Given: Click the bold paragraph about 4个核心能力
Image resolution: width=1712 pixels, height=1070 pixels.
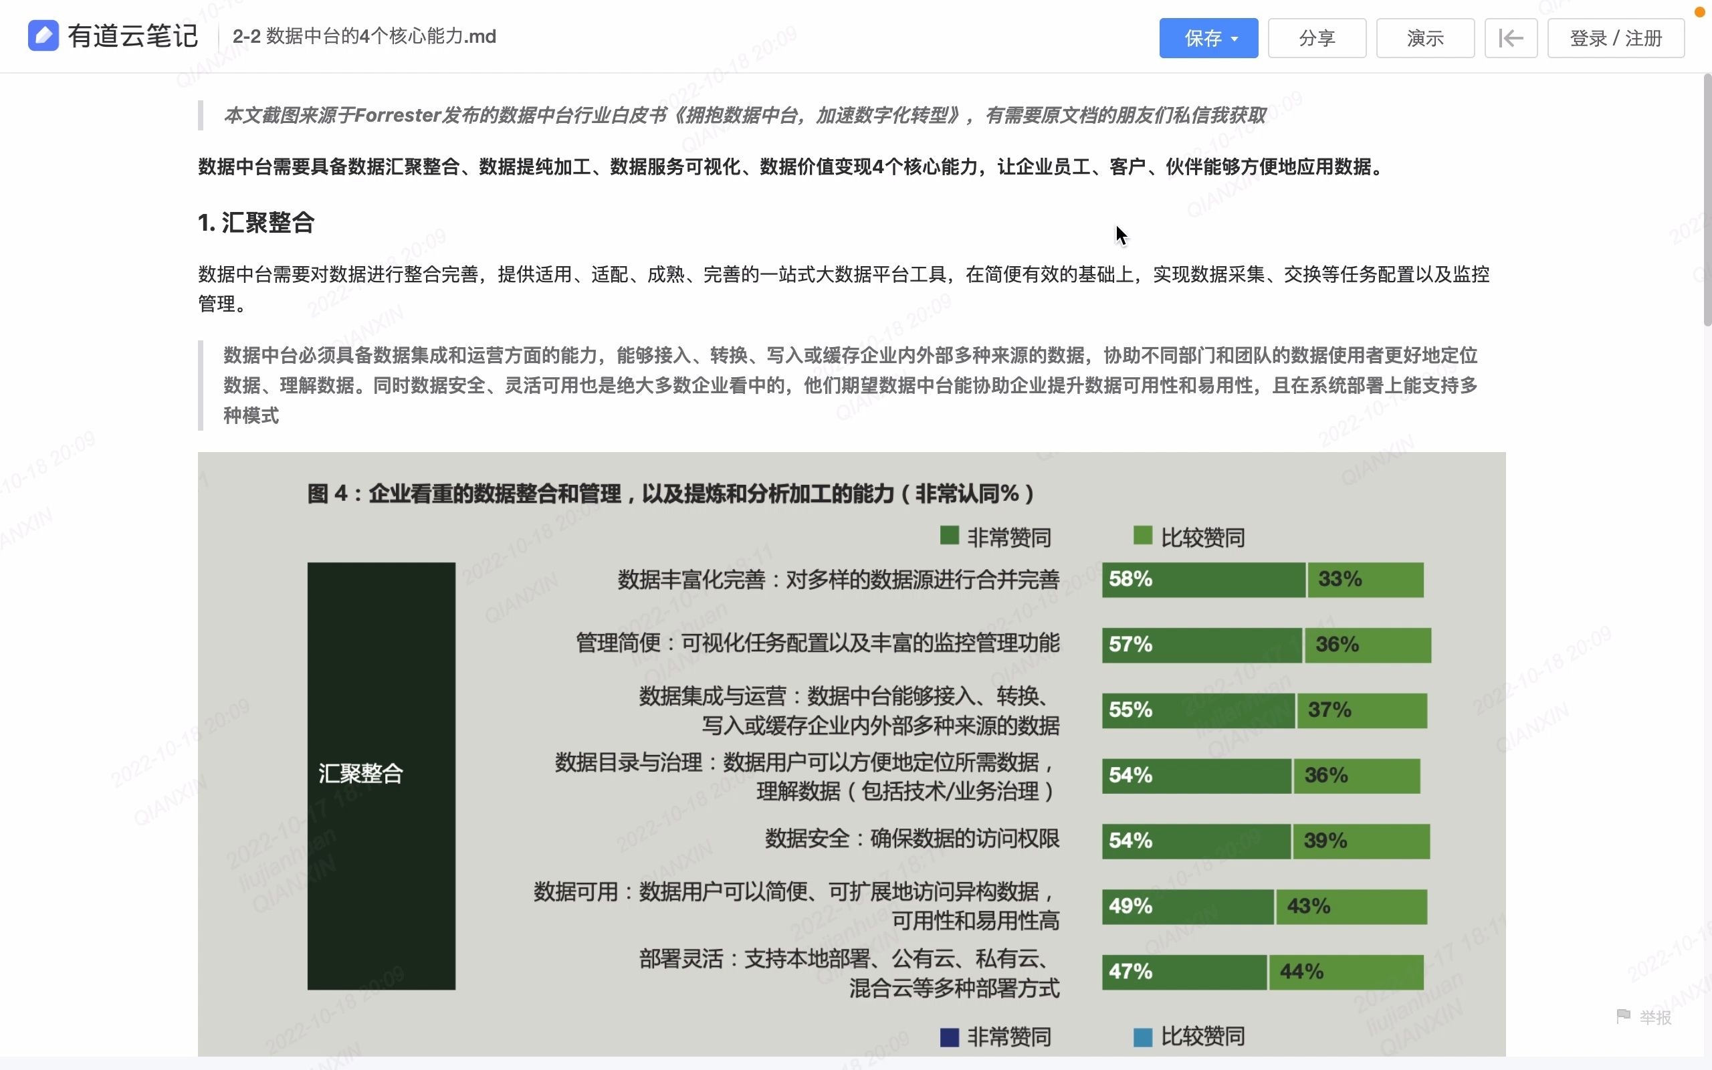Looking at the screenshot, I should (792, 167).
